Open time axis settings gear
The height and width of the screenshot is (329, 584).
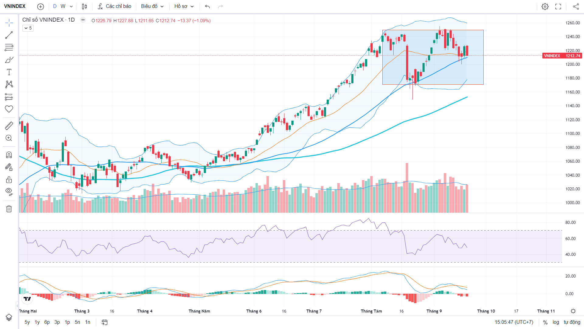(x=573, y=311)
